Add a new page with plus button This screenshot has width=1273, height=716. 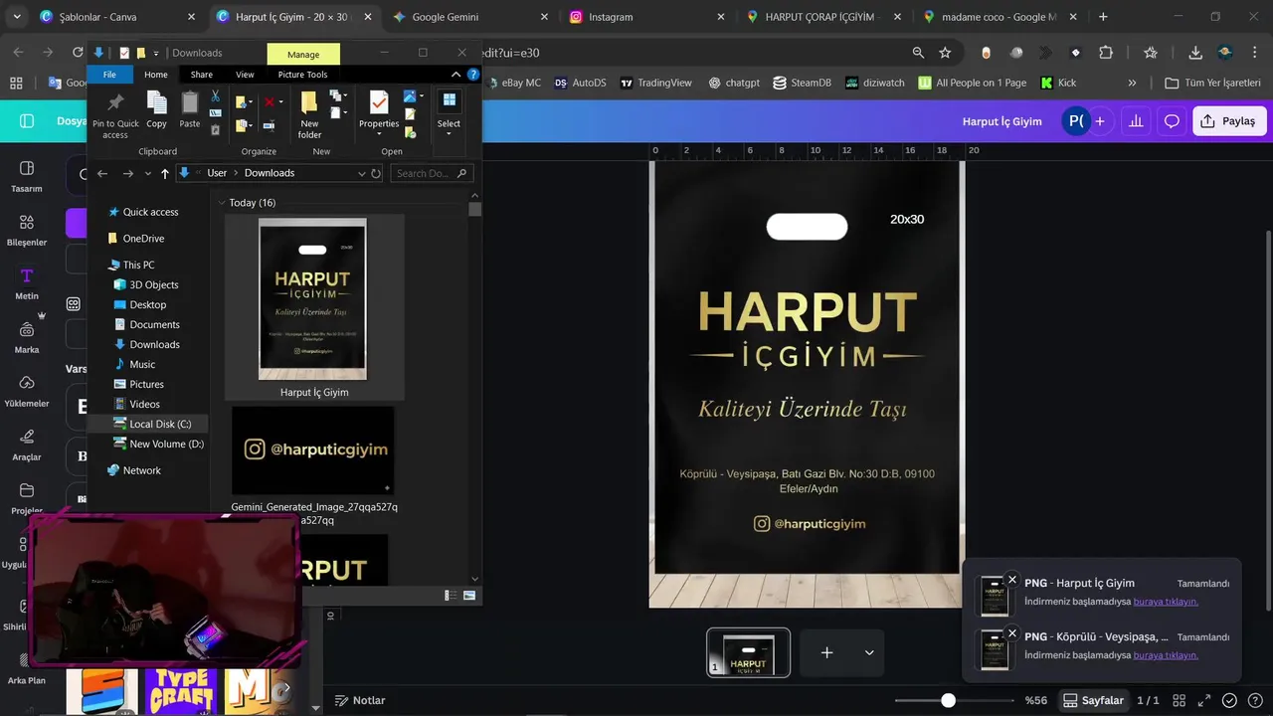[x=826, y=652]
